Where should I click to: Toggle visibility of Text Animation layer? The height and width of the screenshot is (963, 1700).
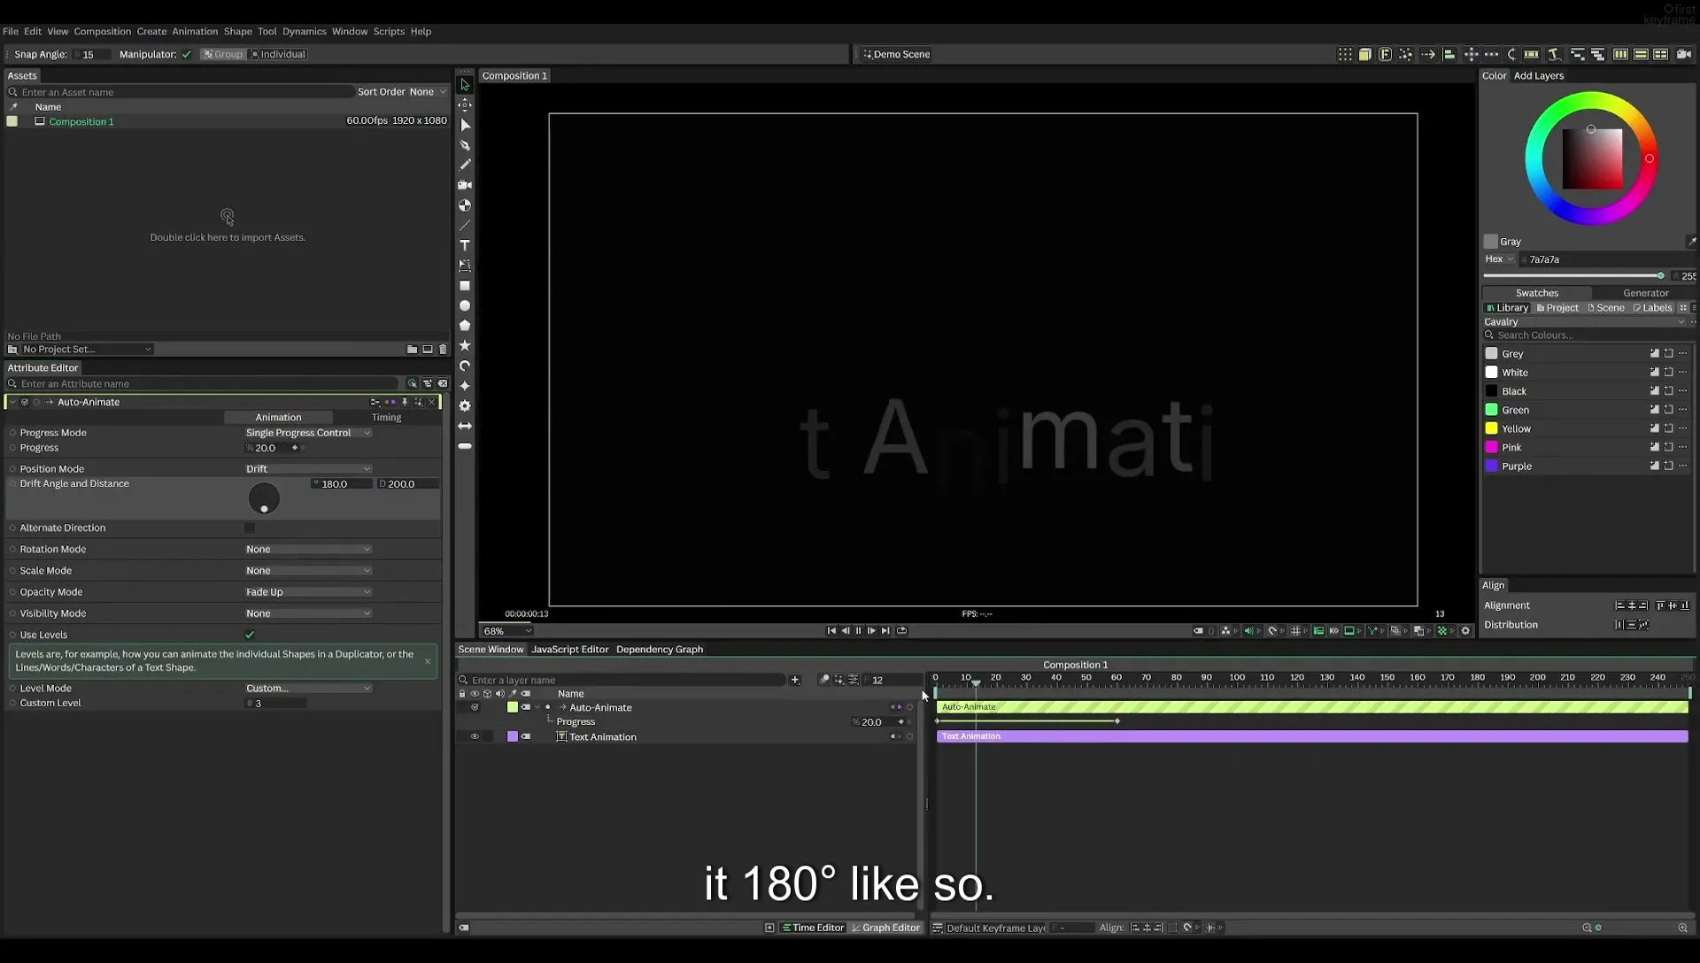tap(475, 736)
